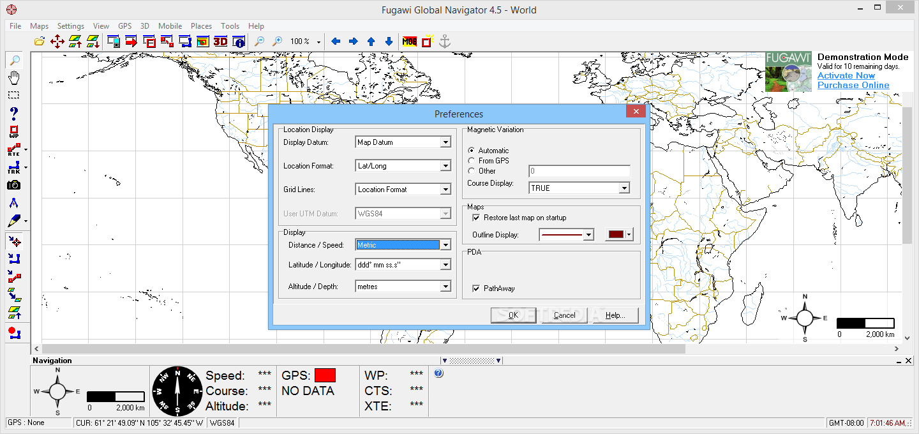The image size is (919, 434).
Task: Select Other magnetic variation option
Action: (x=471, y=170)
